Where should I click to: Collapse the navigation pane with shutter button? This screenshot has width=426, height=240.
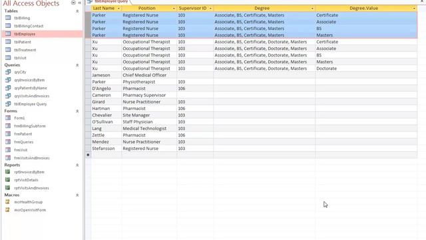point(80,3)
